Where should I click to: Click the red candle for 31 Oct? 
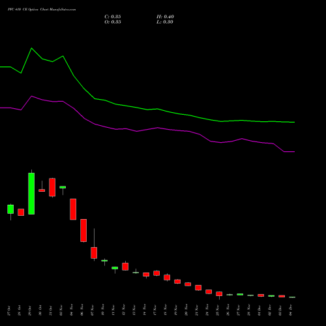tap(52, 187)
